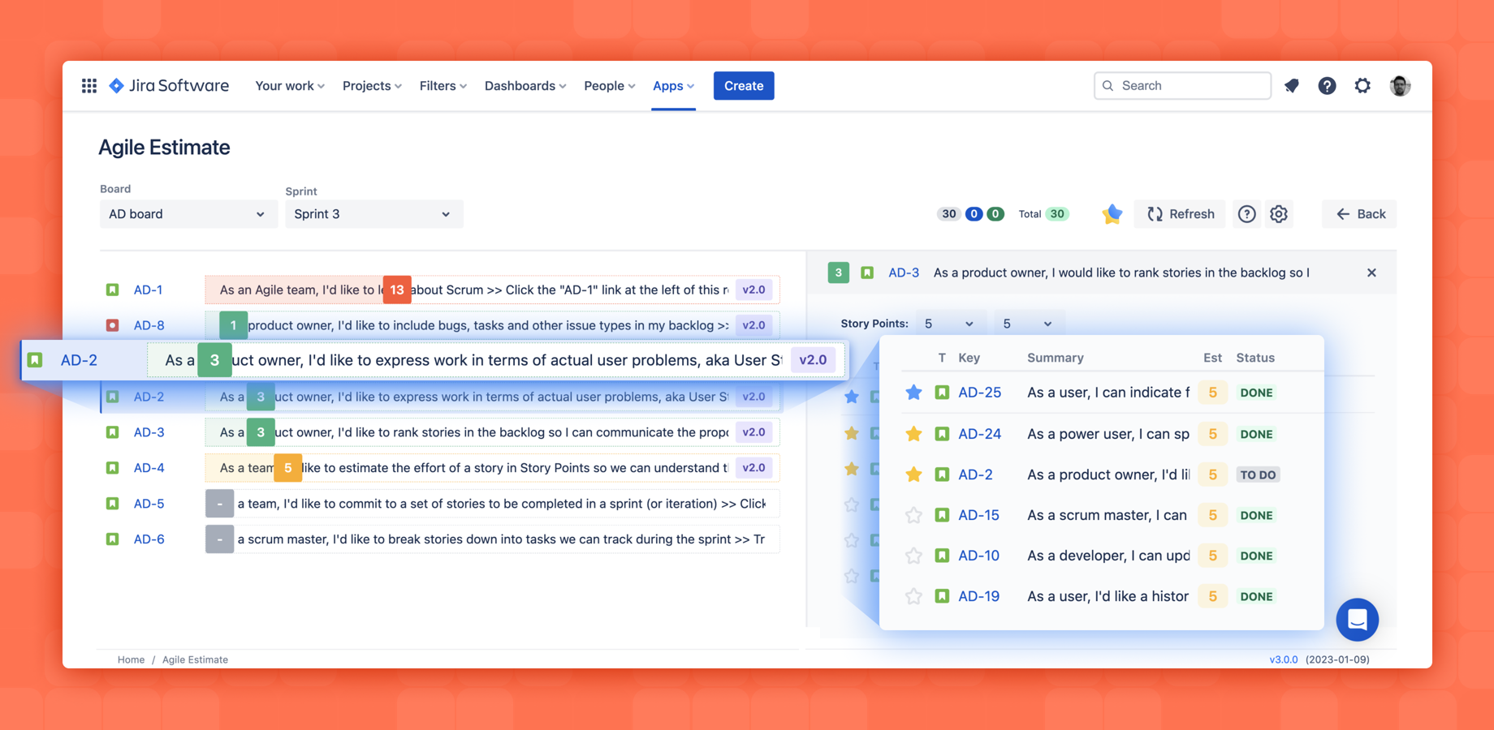Viewport: 1494px width, 730px height.
Task: Click the Create button
Action: coord(744,85)
